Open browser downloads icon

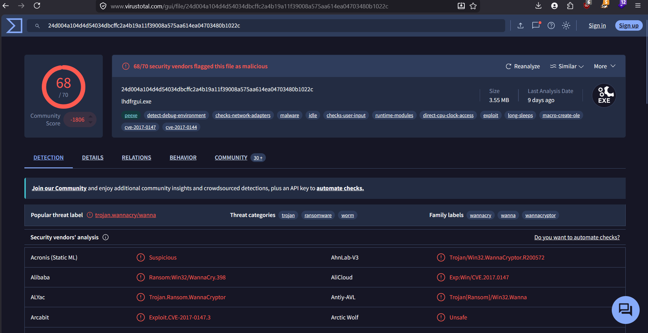pyautogui.click(x=538, y=6)
